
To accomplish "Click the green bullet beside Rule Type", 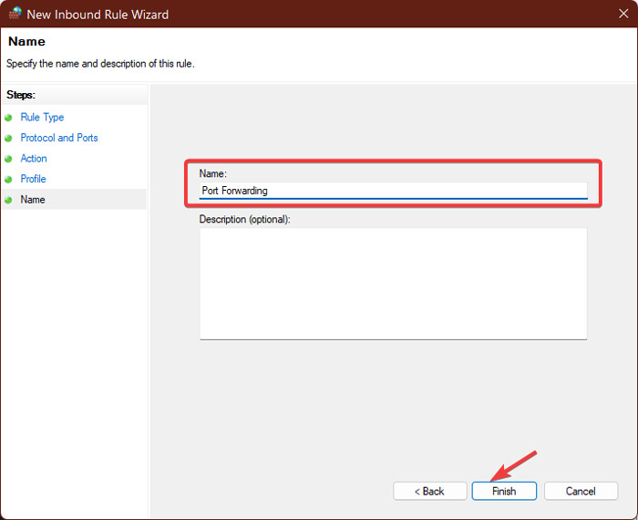I will tap(9, 118).
